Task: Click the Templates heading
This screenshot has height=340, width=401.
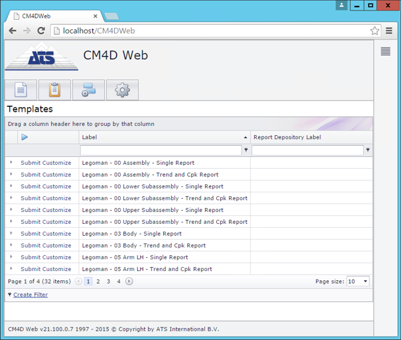Action: 30,109
